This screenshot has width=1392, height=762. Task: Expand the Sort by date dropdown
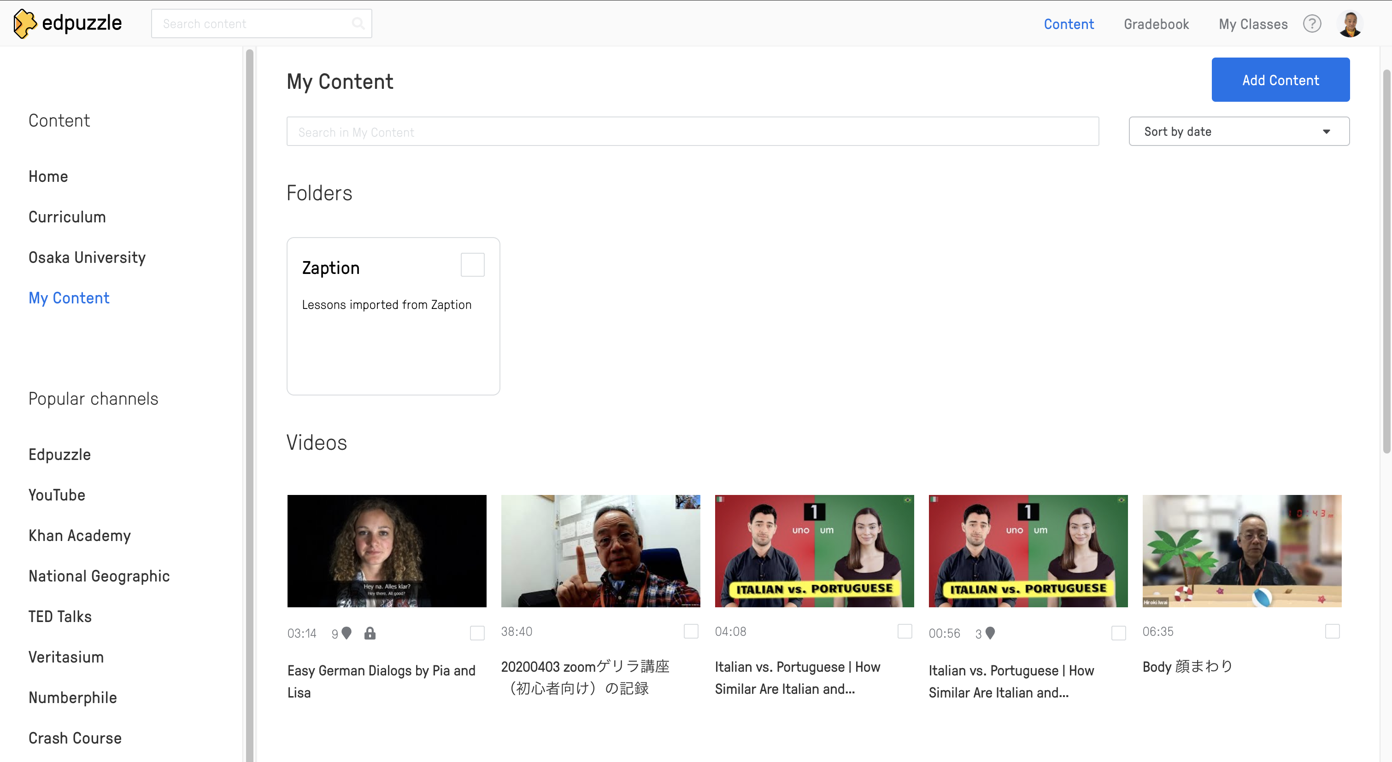pos(1236,130)
